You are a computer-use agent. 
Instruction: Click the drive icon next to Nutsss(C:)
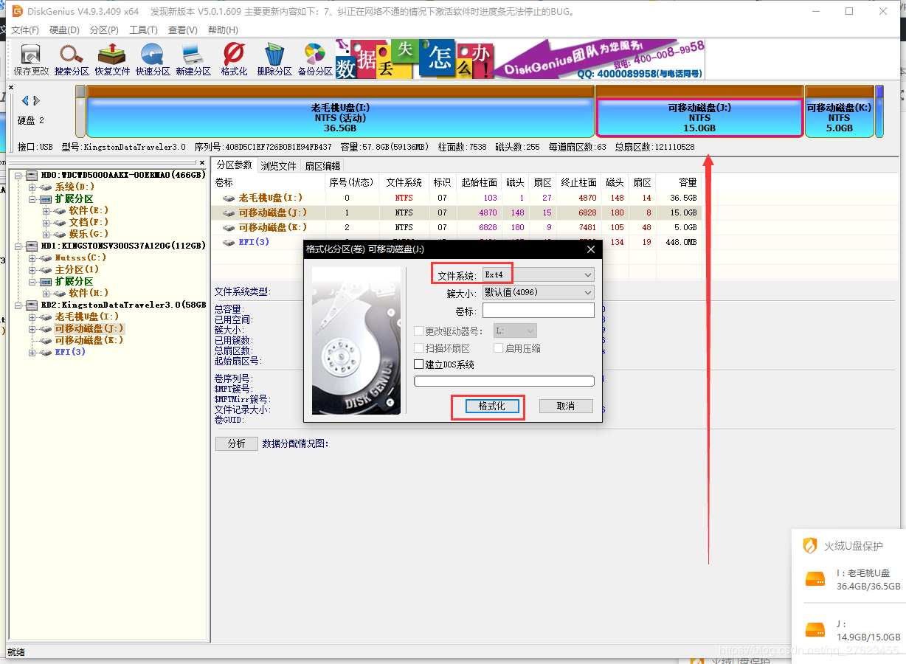[x=46, y=257]
